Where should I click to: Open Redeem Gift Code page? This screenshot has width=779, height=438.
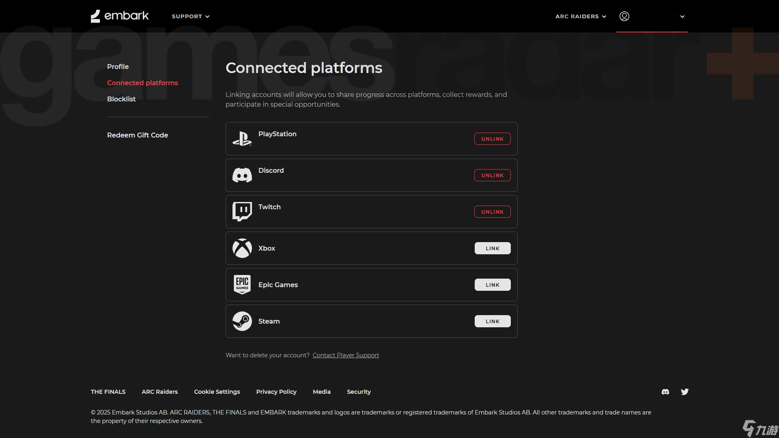[137, 135]
